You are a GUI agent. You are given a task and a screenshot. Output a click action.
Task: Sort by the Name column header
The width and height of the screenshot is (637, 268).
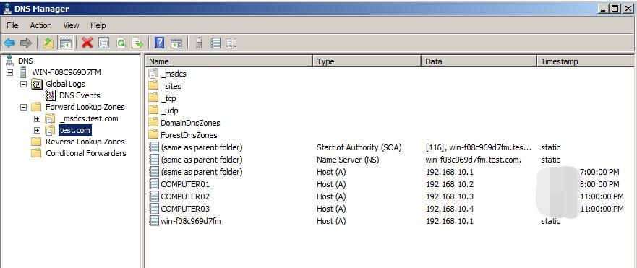pos(229,61)
